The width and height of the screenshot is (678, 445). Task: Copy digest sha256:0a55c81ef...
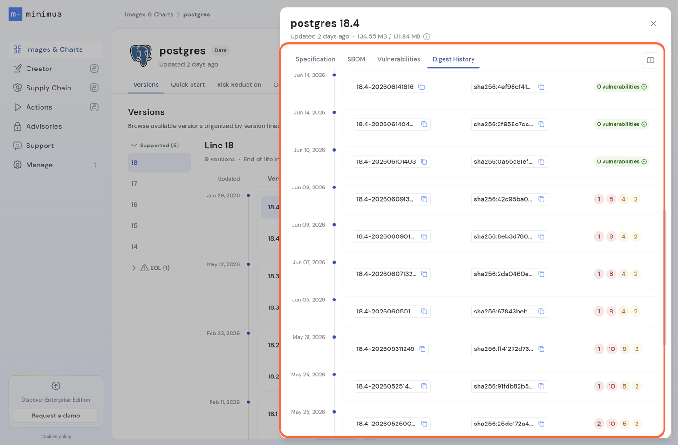pyautogui.click(x=541, y=162)
